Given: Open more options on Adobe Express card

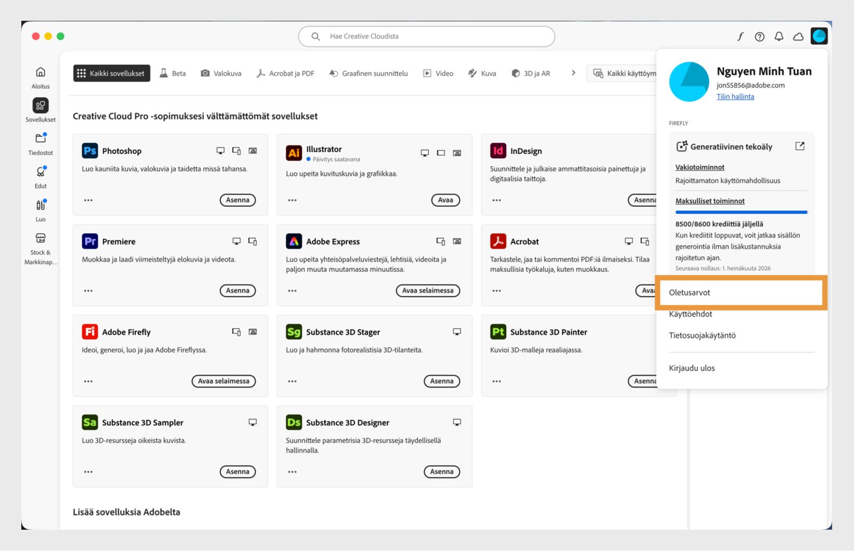Looking at the screenshot, I should tap(292, 291).
